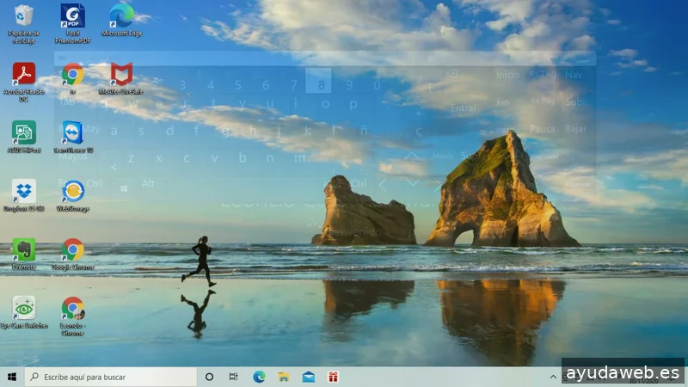Select the Dropbox 25 GB shortcut

click(24, 196)
